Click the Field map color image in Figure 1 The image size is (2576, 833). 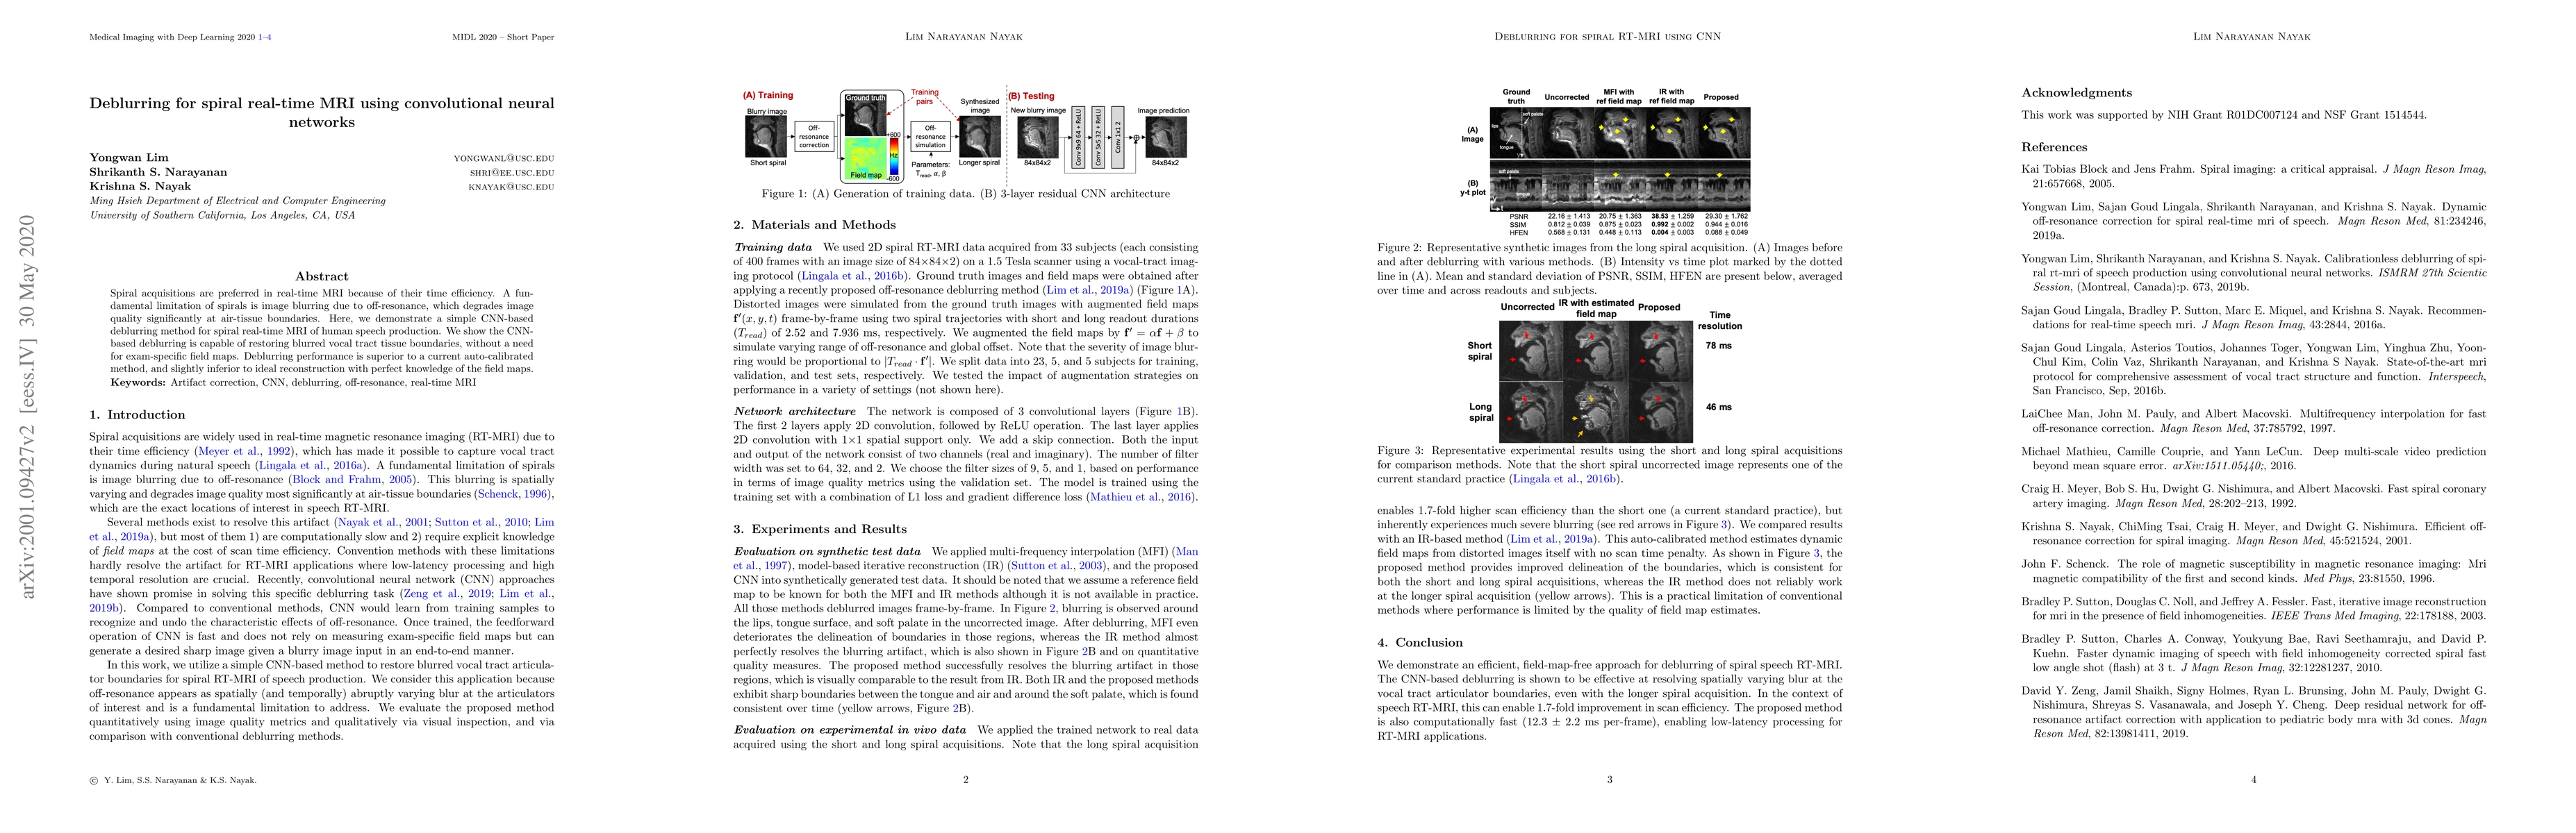pyautogui.click(x=866, y=160)
